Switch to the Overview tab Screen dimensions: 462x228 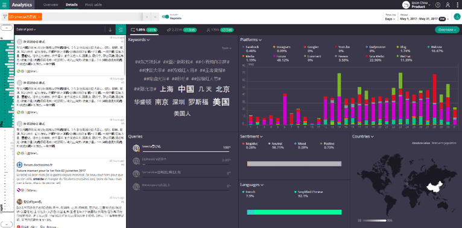(51, 5)
